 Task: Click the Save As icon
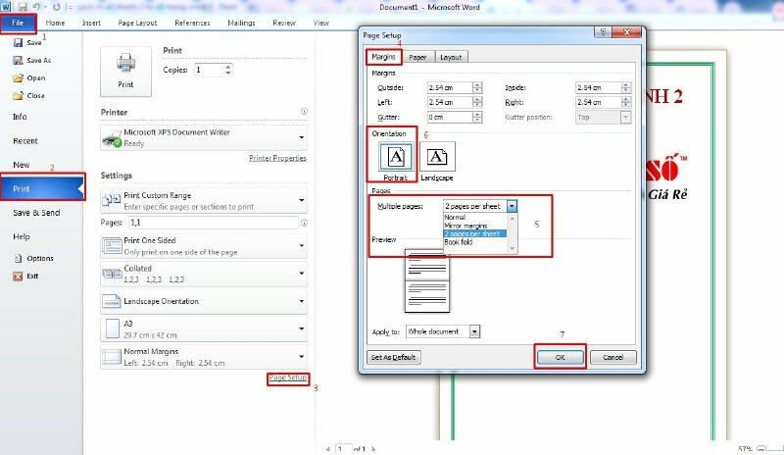pos(19,61)
